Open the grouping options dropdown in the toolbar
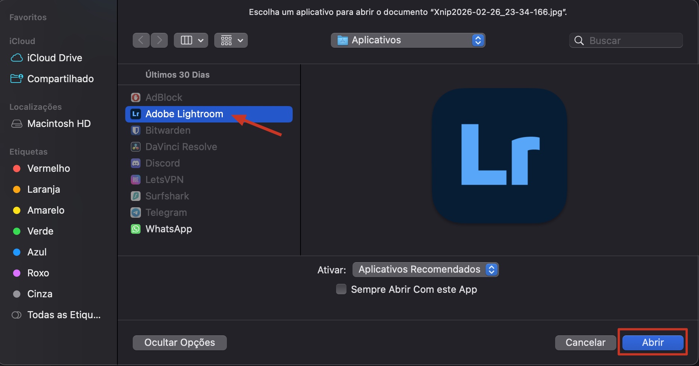Image resolution: width=699 pixels, height=366 pixels. [231, 40]
